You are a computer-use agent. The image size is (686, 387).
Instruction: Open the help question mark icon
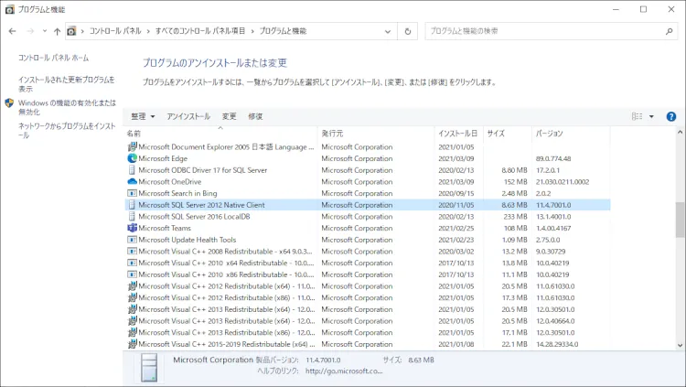coord(670,116)
